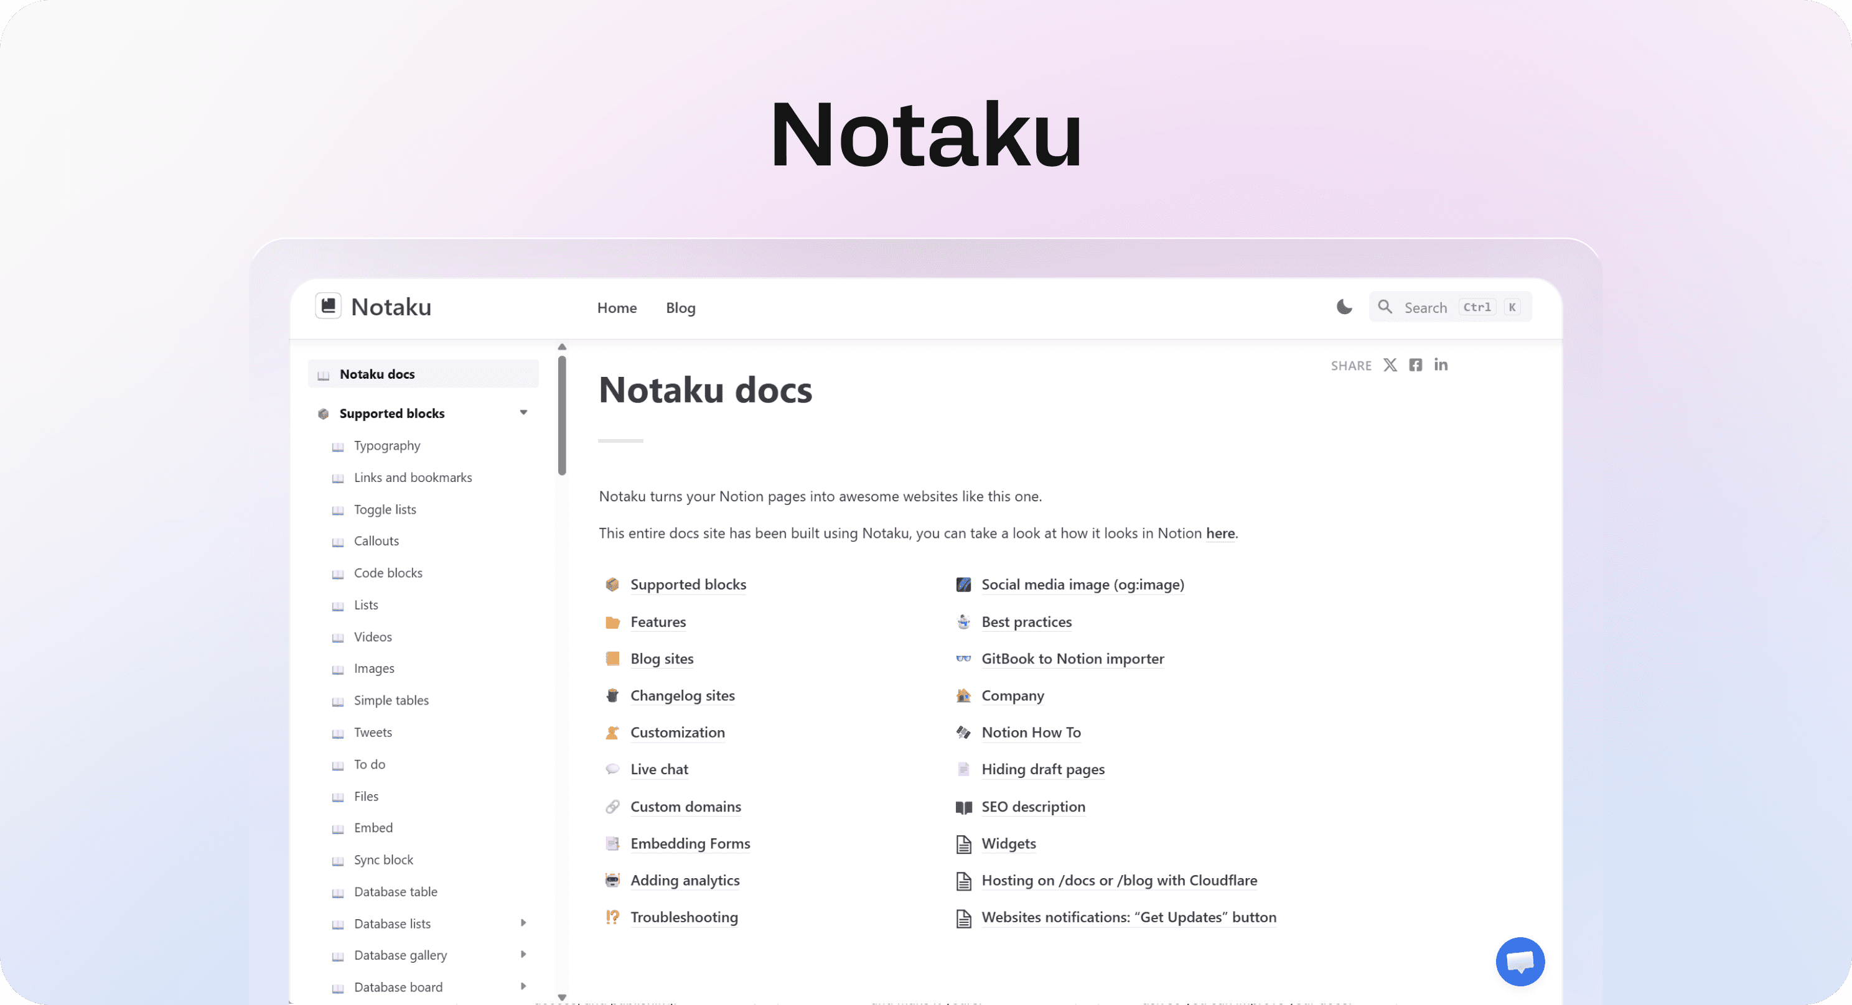Click the Best practices icon
The image size is (1852, 1005).
tap(963, 621)
